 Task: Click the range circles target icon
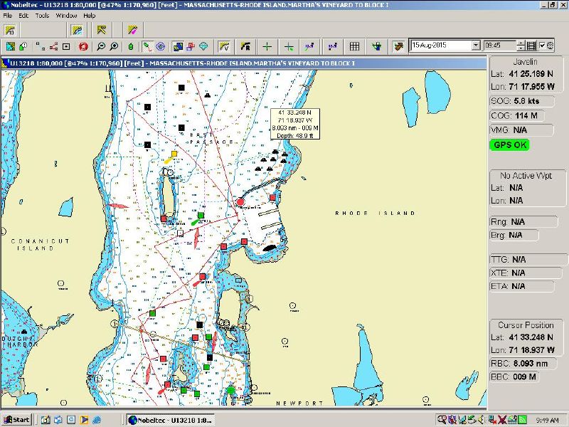[x=161, y=46]
